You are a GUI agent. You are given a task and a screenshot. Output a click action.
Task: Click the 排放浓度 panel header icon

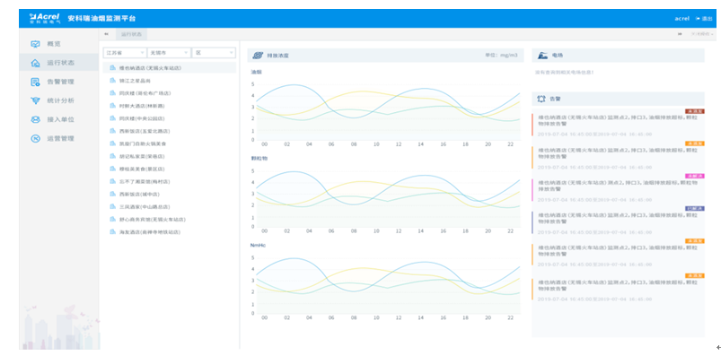[x=258, y=55]
